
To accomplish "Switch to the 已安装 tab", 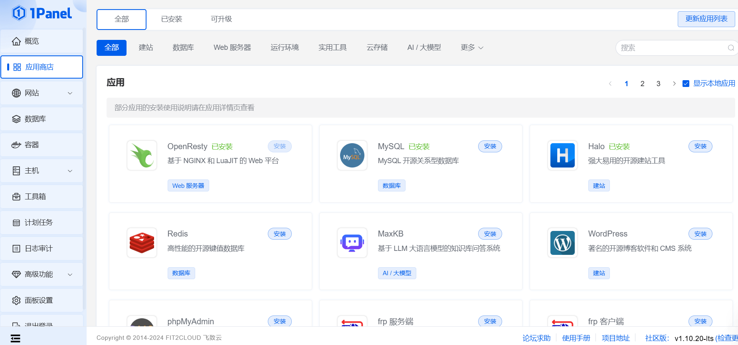I will (172, 19).
